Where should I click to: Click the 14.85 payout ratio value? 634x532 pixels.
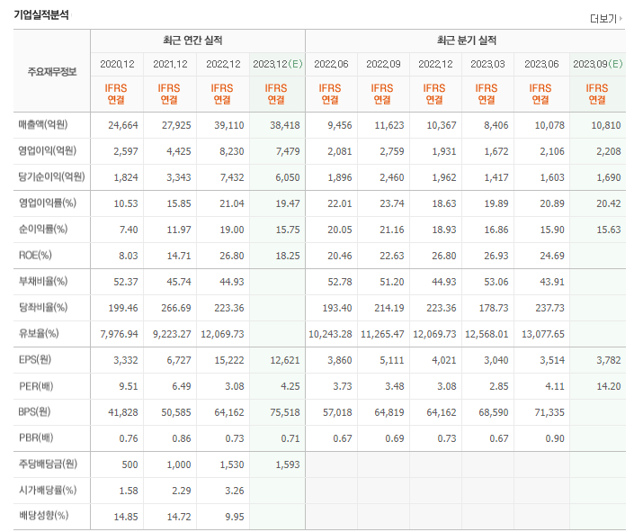pyautogui.click(x=126, y=517)
